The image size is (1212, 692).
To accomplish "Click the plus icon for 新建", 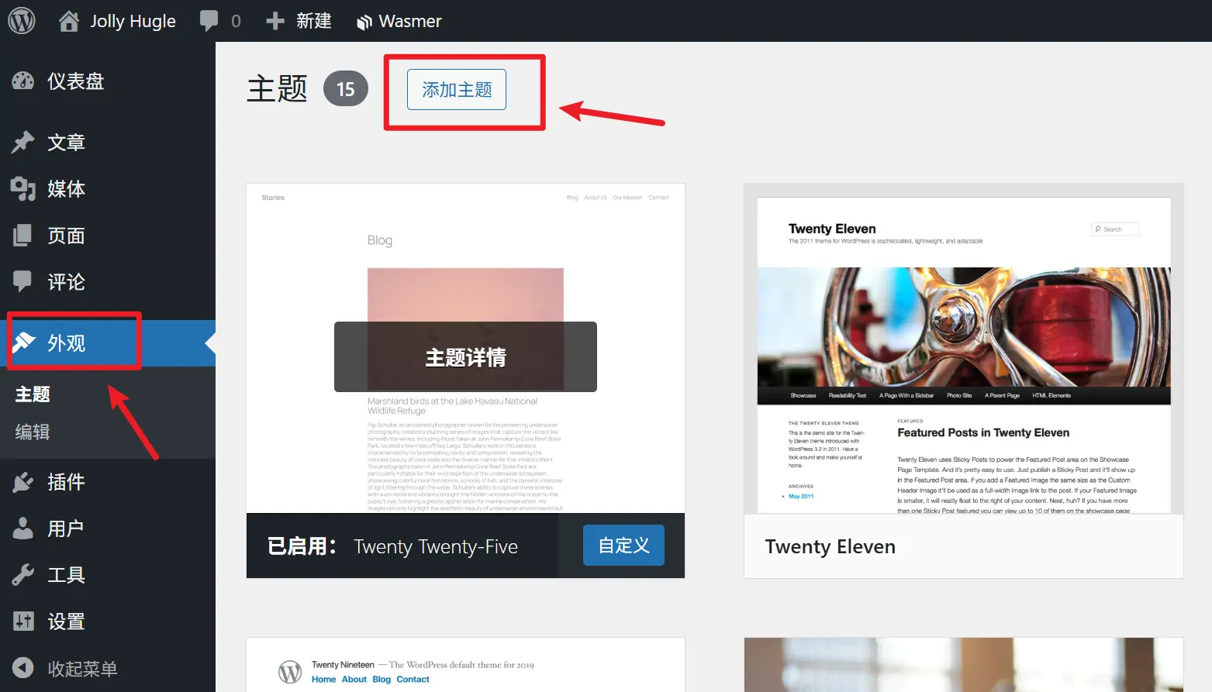I will point(275,21).
